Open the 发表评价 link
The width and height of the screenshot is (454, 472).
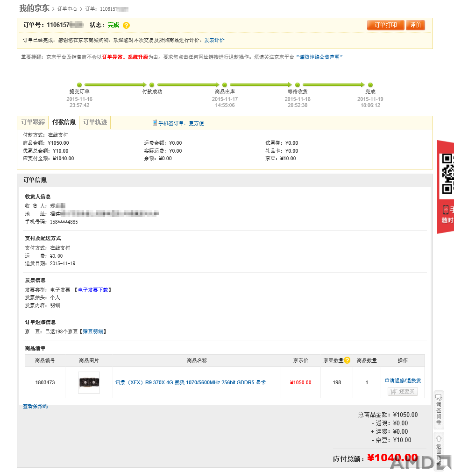[x=214, y=40]
